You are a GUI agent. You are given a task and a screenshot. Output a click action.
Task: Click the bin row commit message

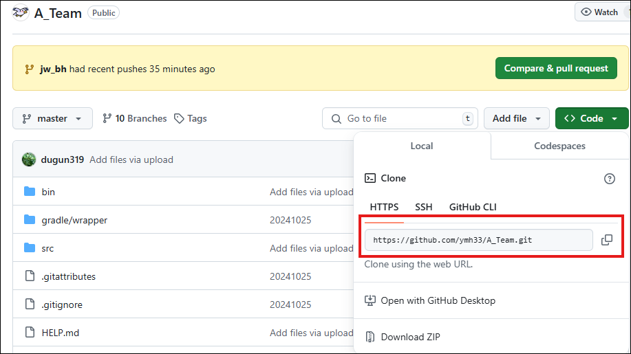coord(312,192)
